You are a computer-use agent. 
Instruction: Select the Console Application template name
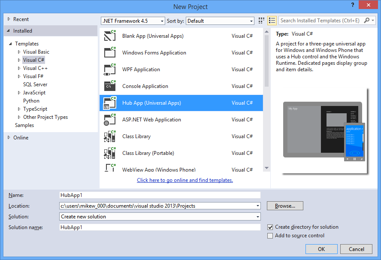pos(145,86)
